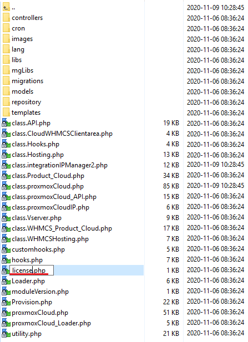
Task: Click the file icon of class.integrationIPManager2.php
Action: (x=6, y=165)
